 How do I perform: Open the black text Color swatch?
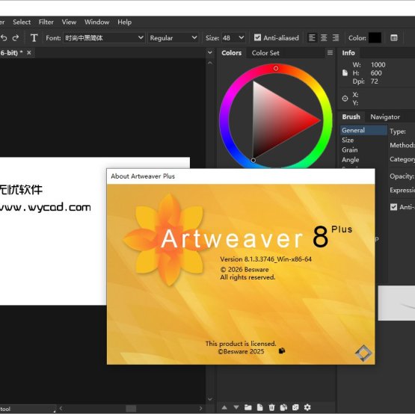click(x=375, y=38)
